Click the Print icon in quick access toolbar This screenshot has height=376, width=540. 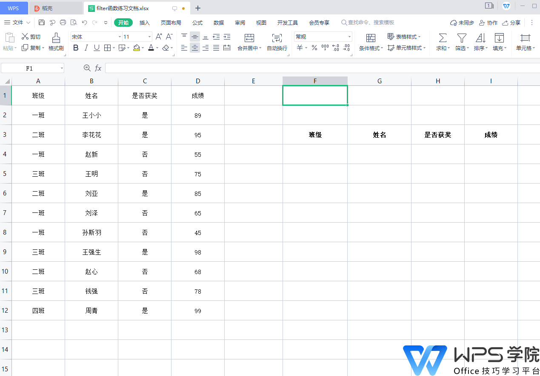[x=63, y=23]
